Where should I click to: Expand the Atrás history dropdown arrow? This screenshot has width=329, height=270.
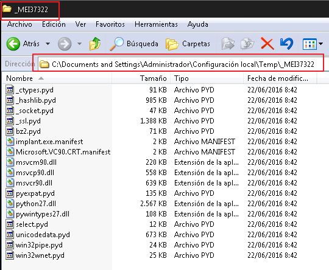click(x=48, y=44)
